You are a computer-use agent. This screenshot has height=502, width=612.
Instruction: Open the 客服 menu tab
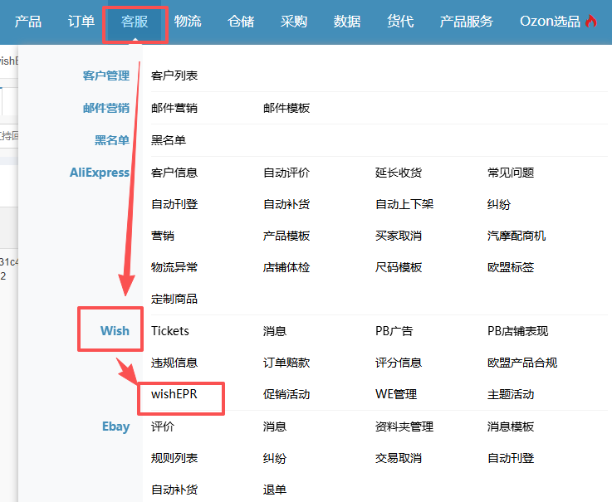pyautogui.click(x=135, y=22)
